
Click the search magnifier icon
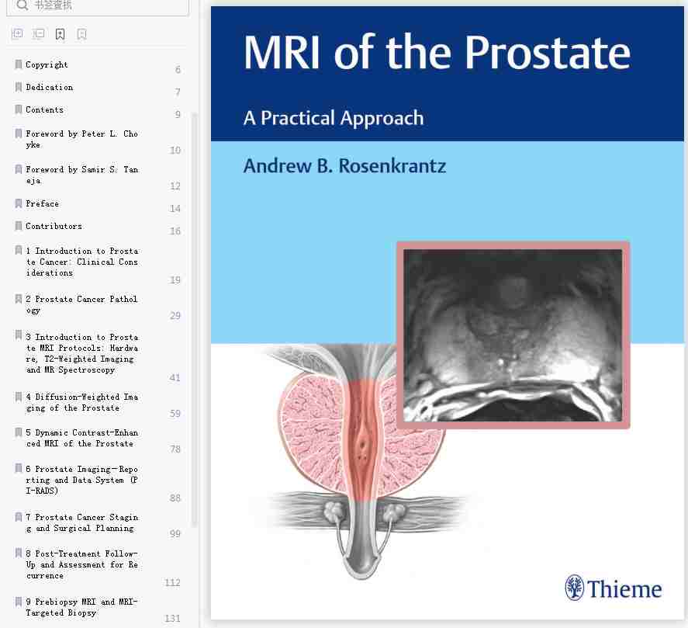[x=22, y=5]
